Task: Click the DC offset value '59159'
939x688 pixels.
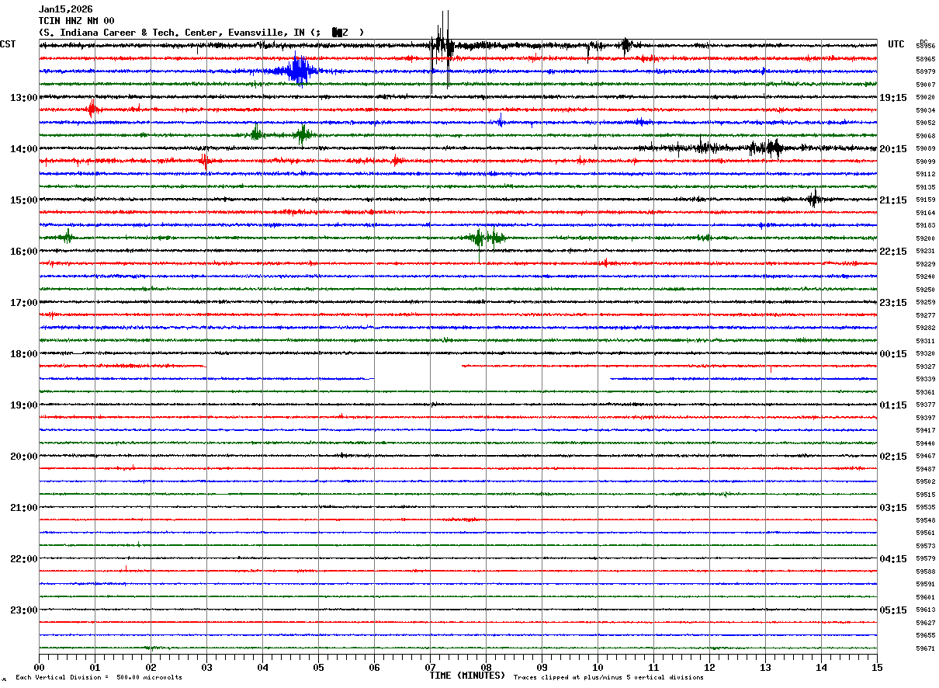Action: pyautogui.click(x=925, y=200)
